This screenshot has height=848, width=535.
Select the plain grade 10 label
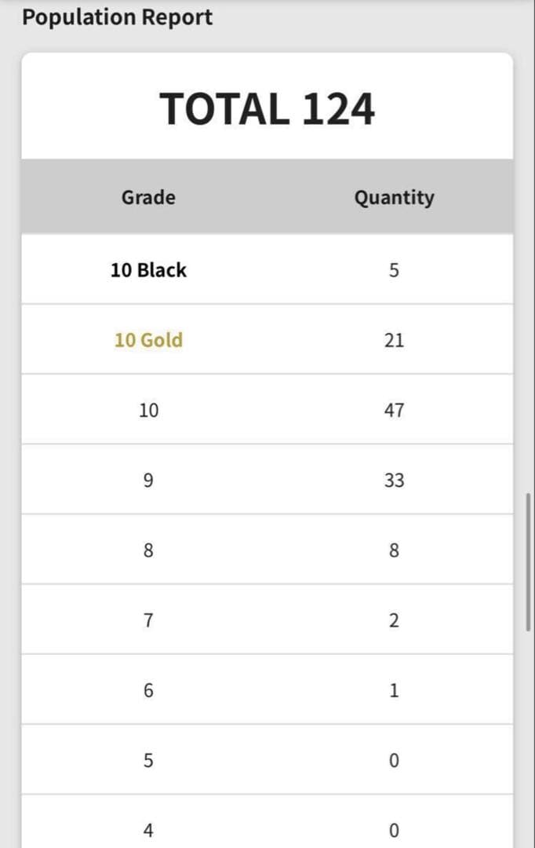coord(148,410)
